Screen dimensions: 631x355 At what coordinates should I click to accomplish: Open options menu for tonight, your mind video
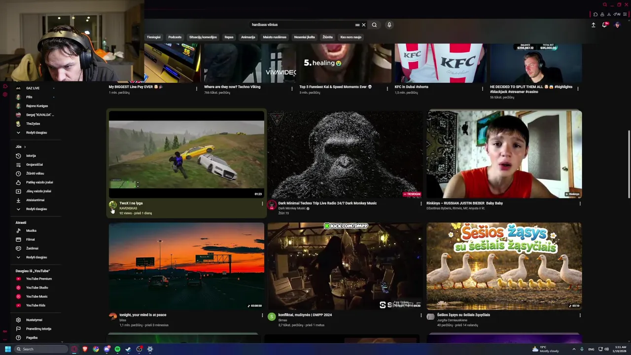click(262, 316)
